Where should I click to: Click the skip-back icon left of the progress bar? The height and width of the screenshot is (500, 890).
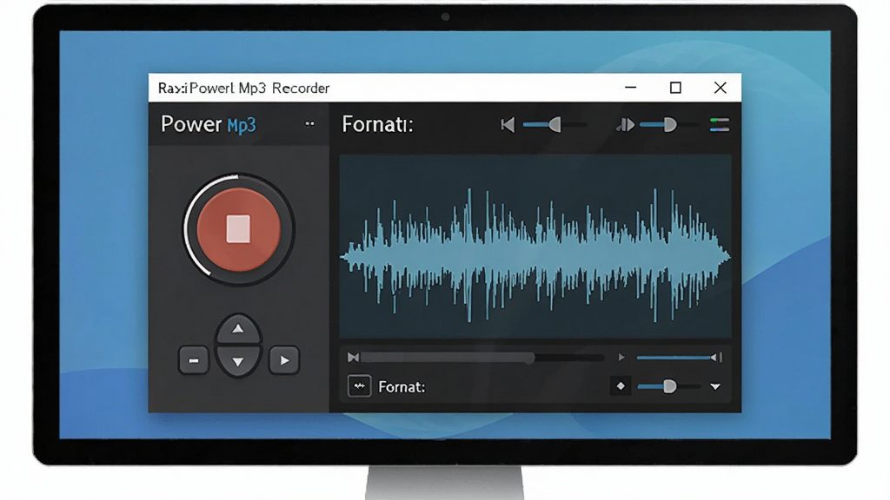[353, 357]
